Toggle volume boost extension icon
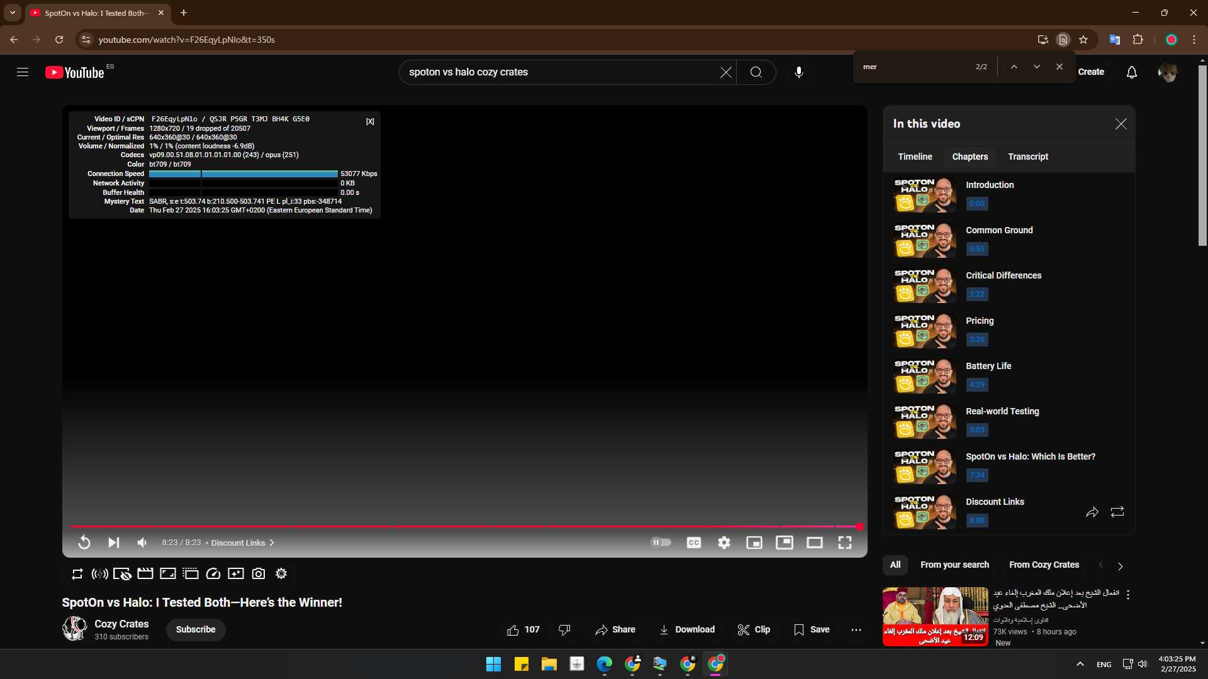The image size is (1208, 679). pyautogui.click(x=99, y=573)
